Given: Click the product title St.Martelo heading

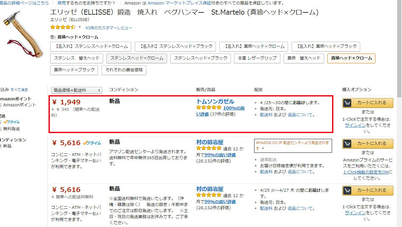Looking at the screenshot, I should coord(184,12).
